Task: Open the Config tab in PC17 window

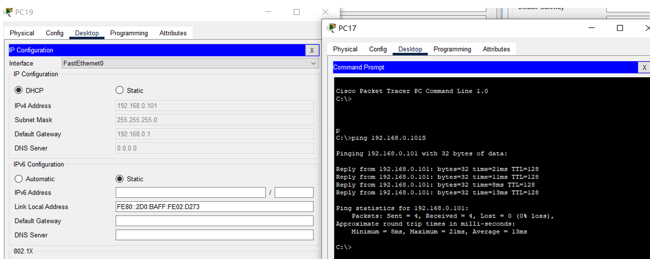Action: click(378, 49)
